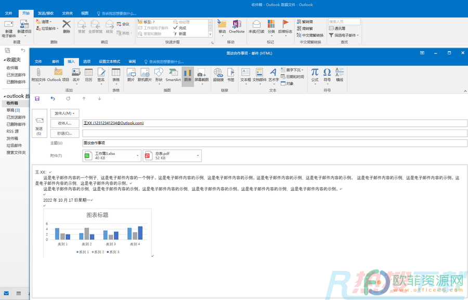Click the Cc address input field

coord(275,133)
